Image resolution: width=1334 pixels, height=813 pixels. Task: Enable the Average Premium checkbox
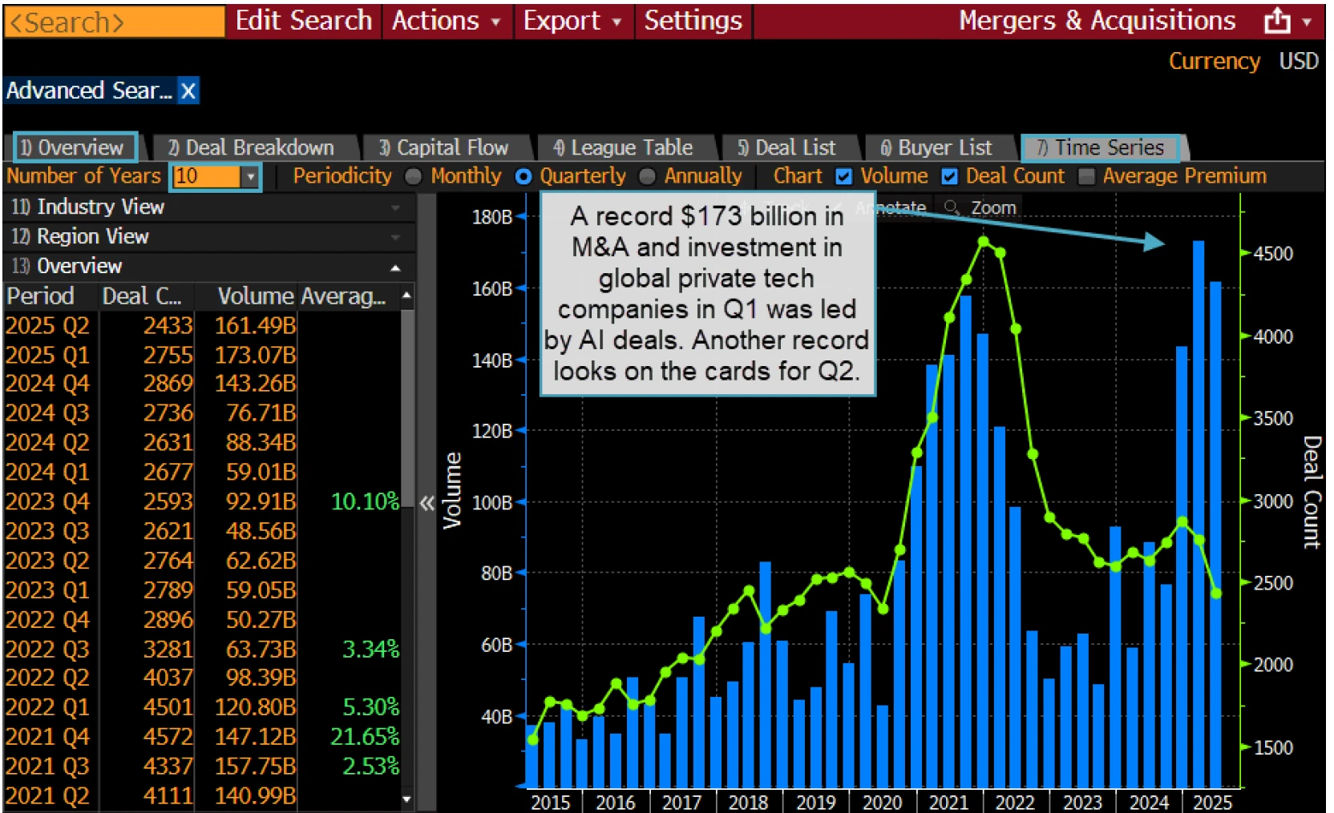1086,176
